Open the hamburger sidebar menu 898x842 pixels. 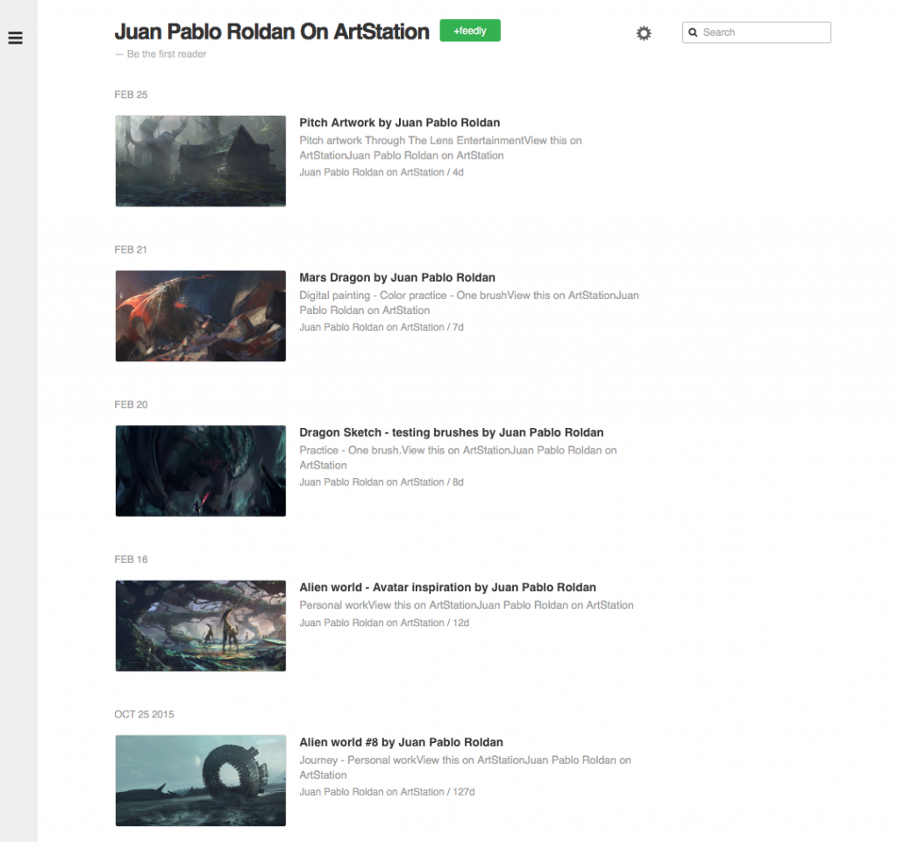click(x=15, y=39)
